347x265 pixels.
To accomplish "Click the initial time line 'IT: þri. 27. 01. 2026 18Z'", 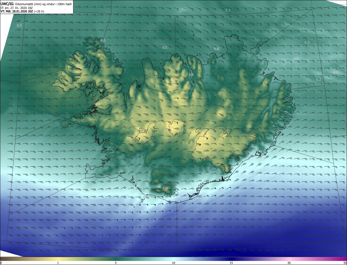I will click(17, 8).
